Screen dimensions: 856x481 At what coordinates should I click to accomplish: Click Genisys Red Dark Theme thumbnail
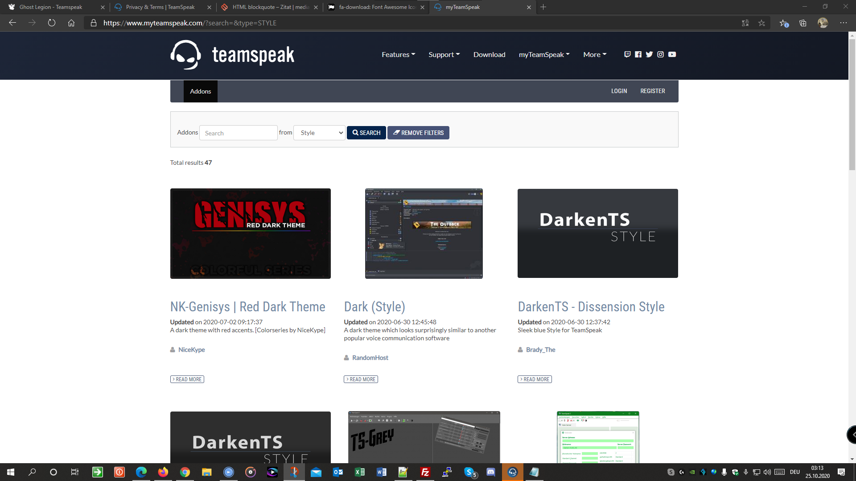click(x=251, y=233)
